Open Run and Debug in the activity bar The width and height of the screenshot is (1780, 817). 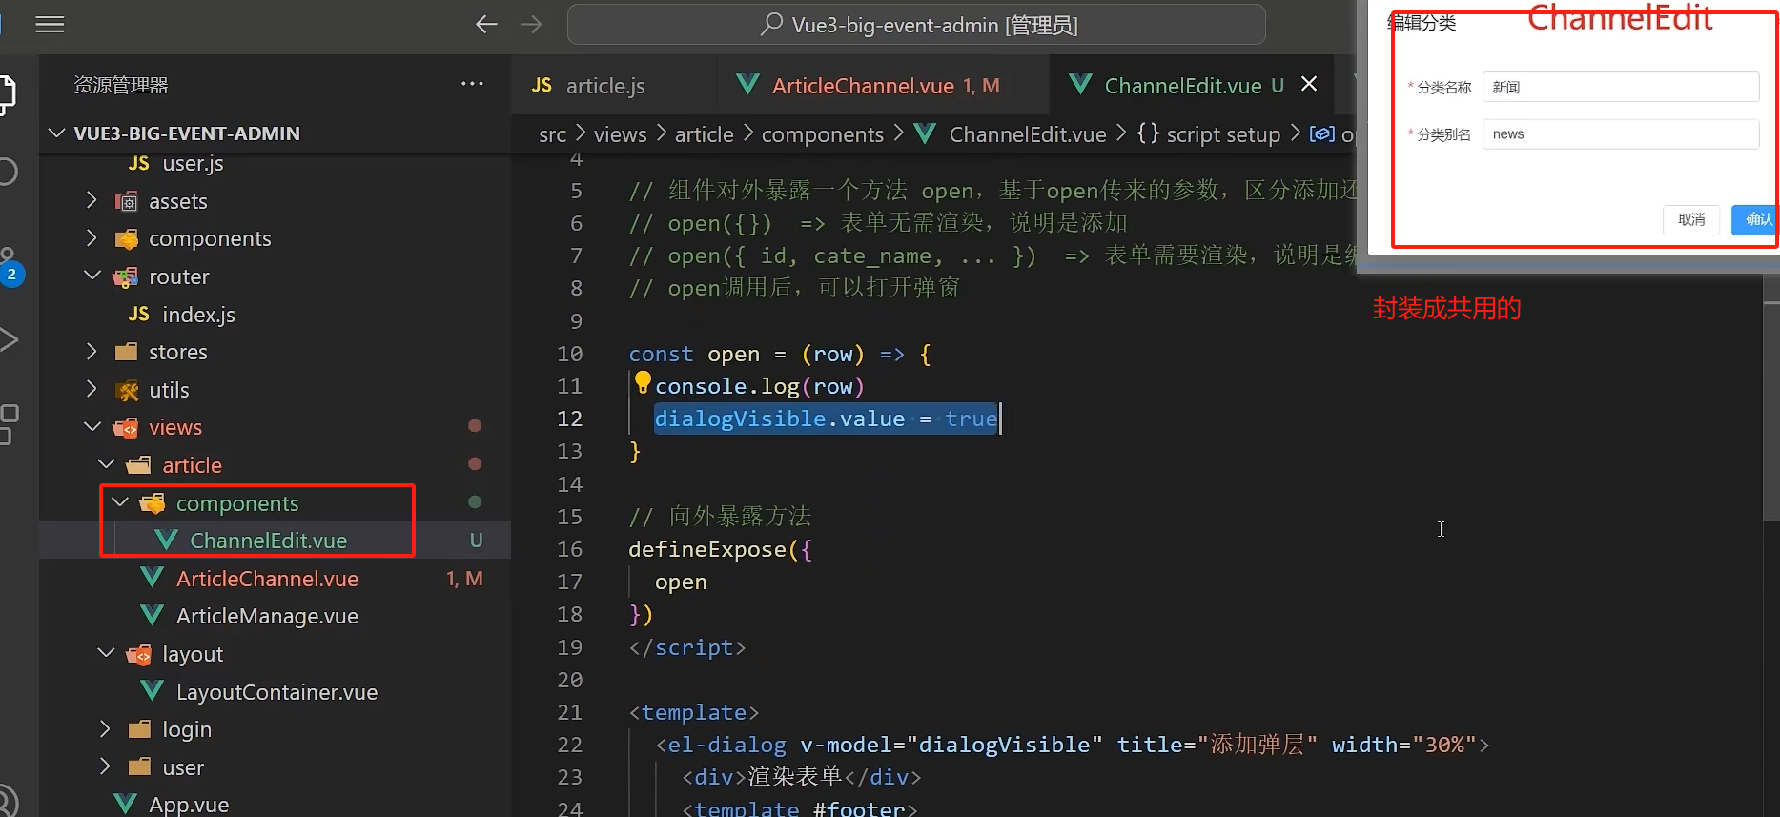click(9, 339)
